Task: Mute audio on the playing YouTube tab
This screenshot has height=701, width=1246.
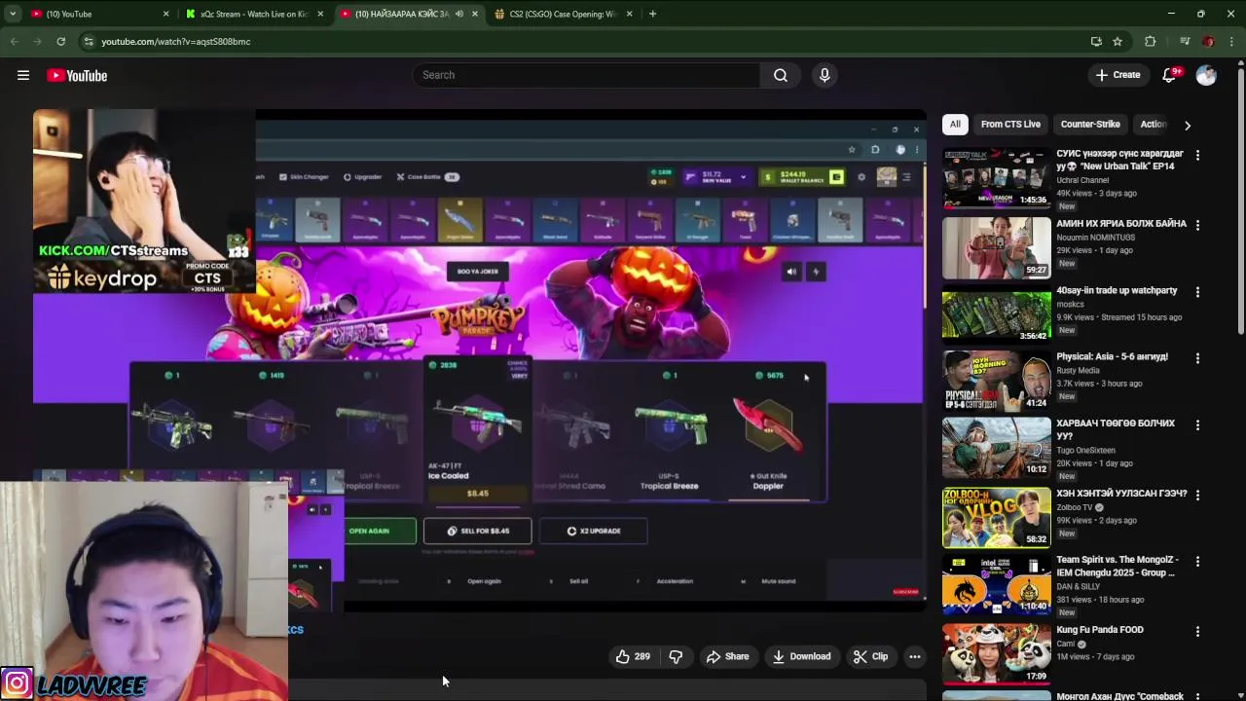Action: tap(459, 14)
